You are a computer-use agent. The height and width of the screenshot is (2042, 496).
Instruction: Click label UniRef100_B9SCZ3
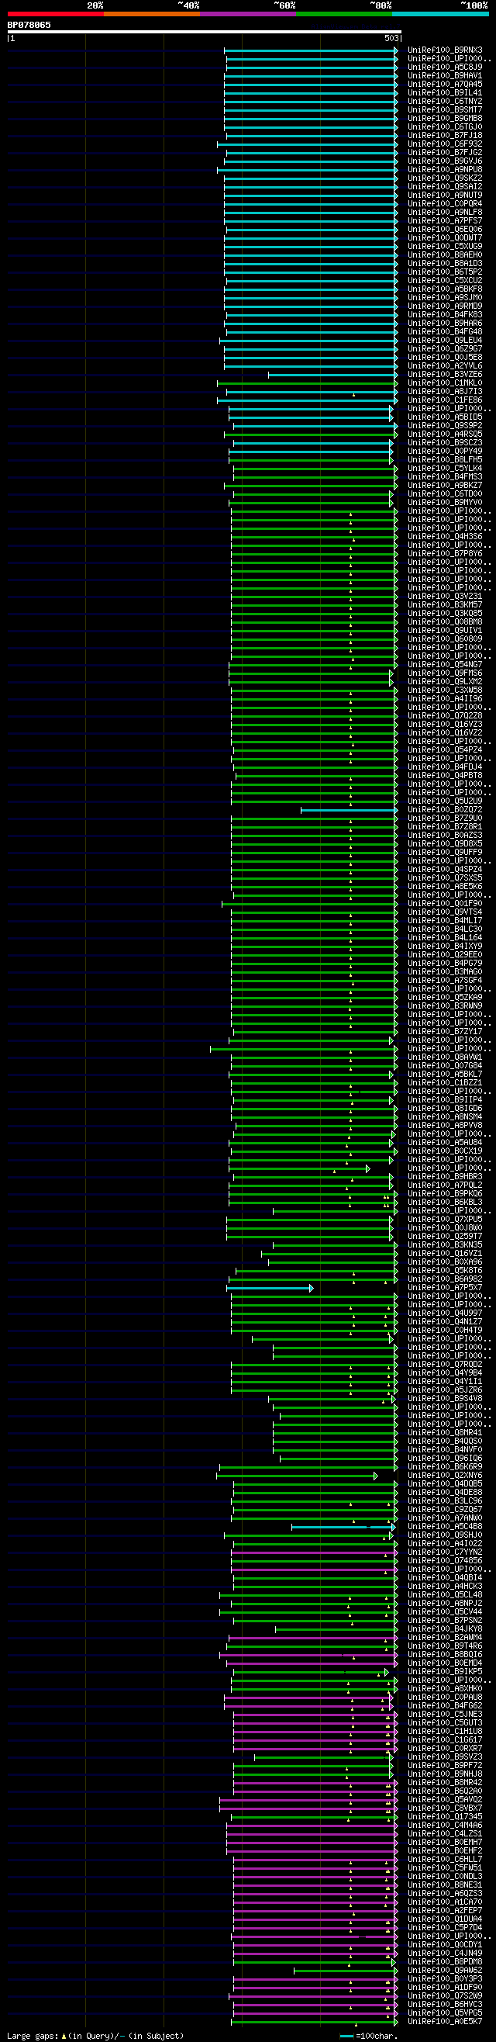446,443
